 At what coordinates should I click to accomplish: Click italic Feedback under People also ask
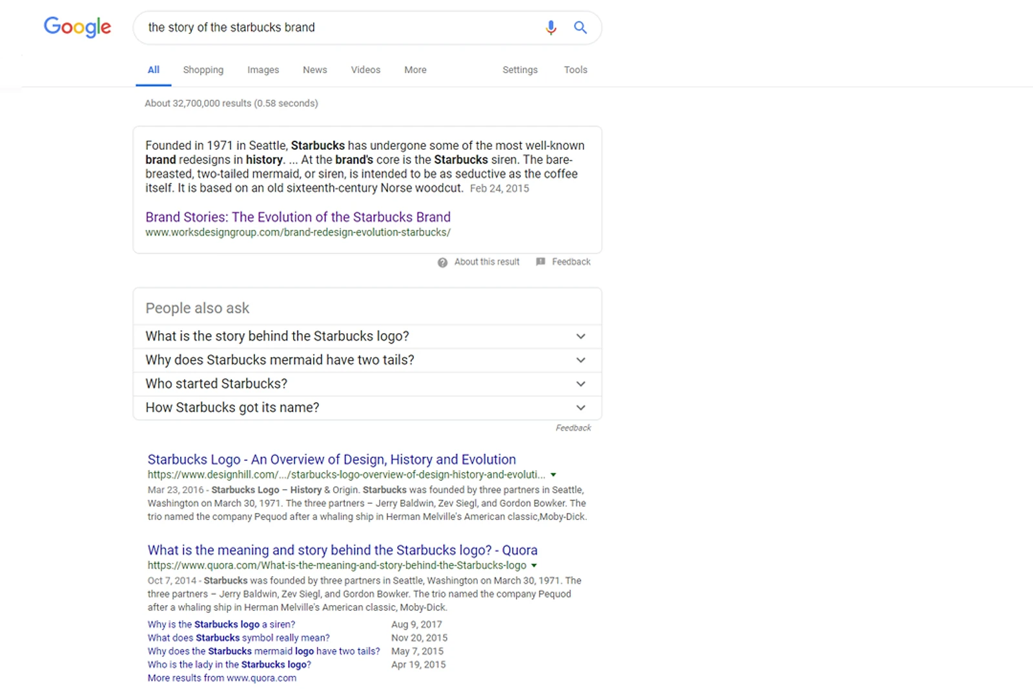[x=573, y=428]
